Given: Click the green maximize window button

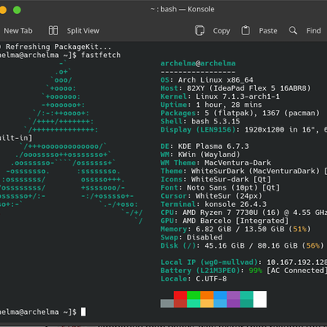Looking at the screenshot, I should pos(17,10).
